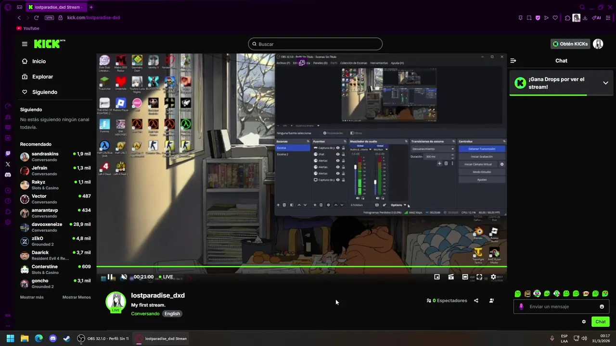Open File Explorer from the taskbar

click(x=25, y=338)
